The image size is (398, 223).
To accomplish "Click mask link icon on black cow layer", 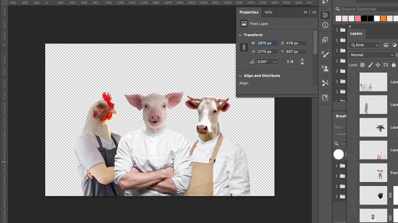I will [390, 195].
